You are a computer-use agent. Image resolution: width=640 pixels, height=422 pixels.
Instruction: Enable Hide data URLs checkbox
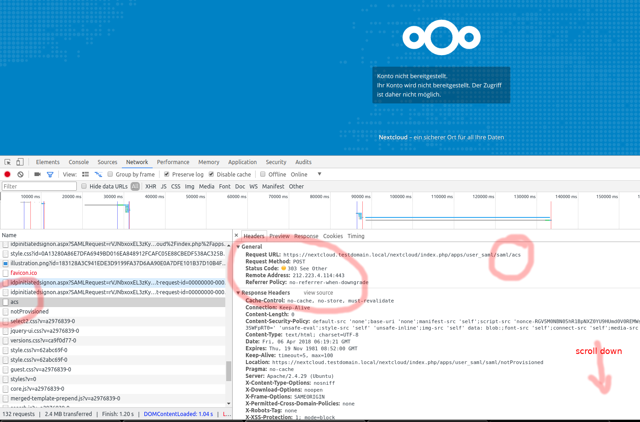(x=84, y=186)
